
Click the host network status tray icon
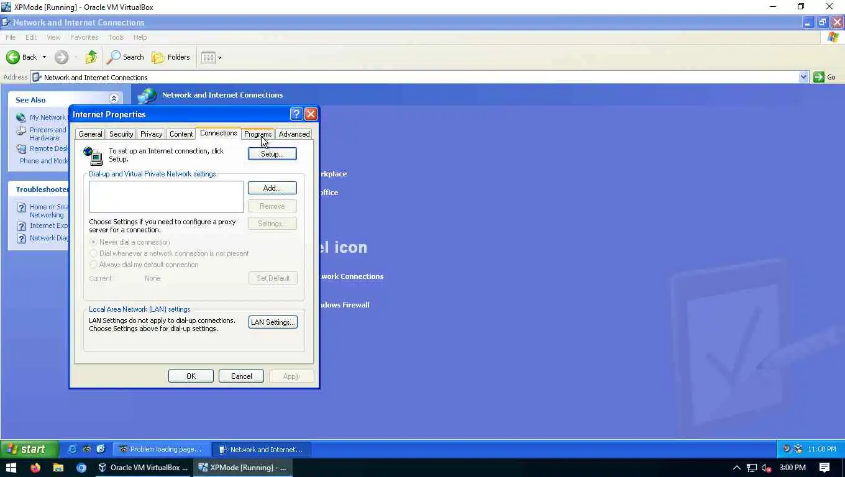click(x=752, y=468)
